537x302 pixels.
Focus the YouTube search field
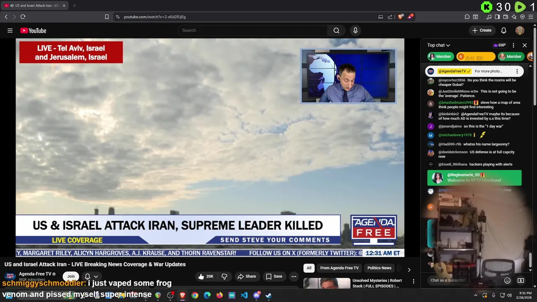coord(253,30)
